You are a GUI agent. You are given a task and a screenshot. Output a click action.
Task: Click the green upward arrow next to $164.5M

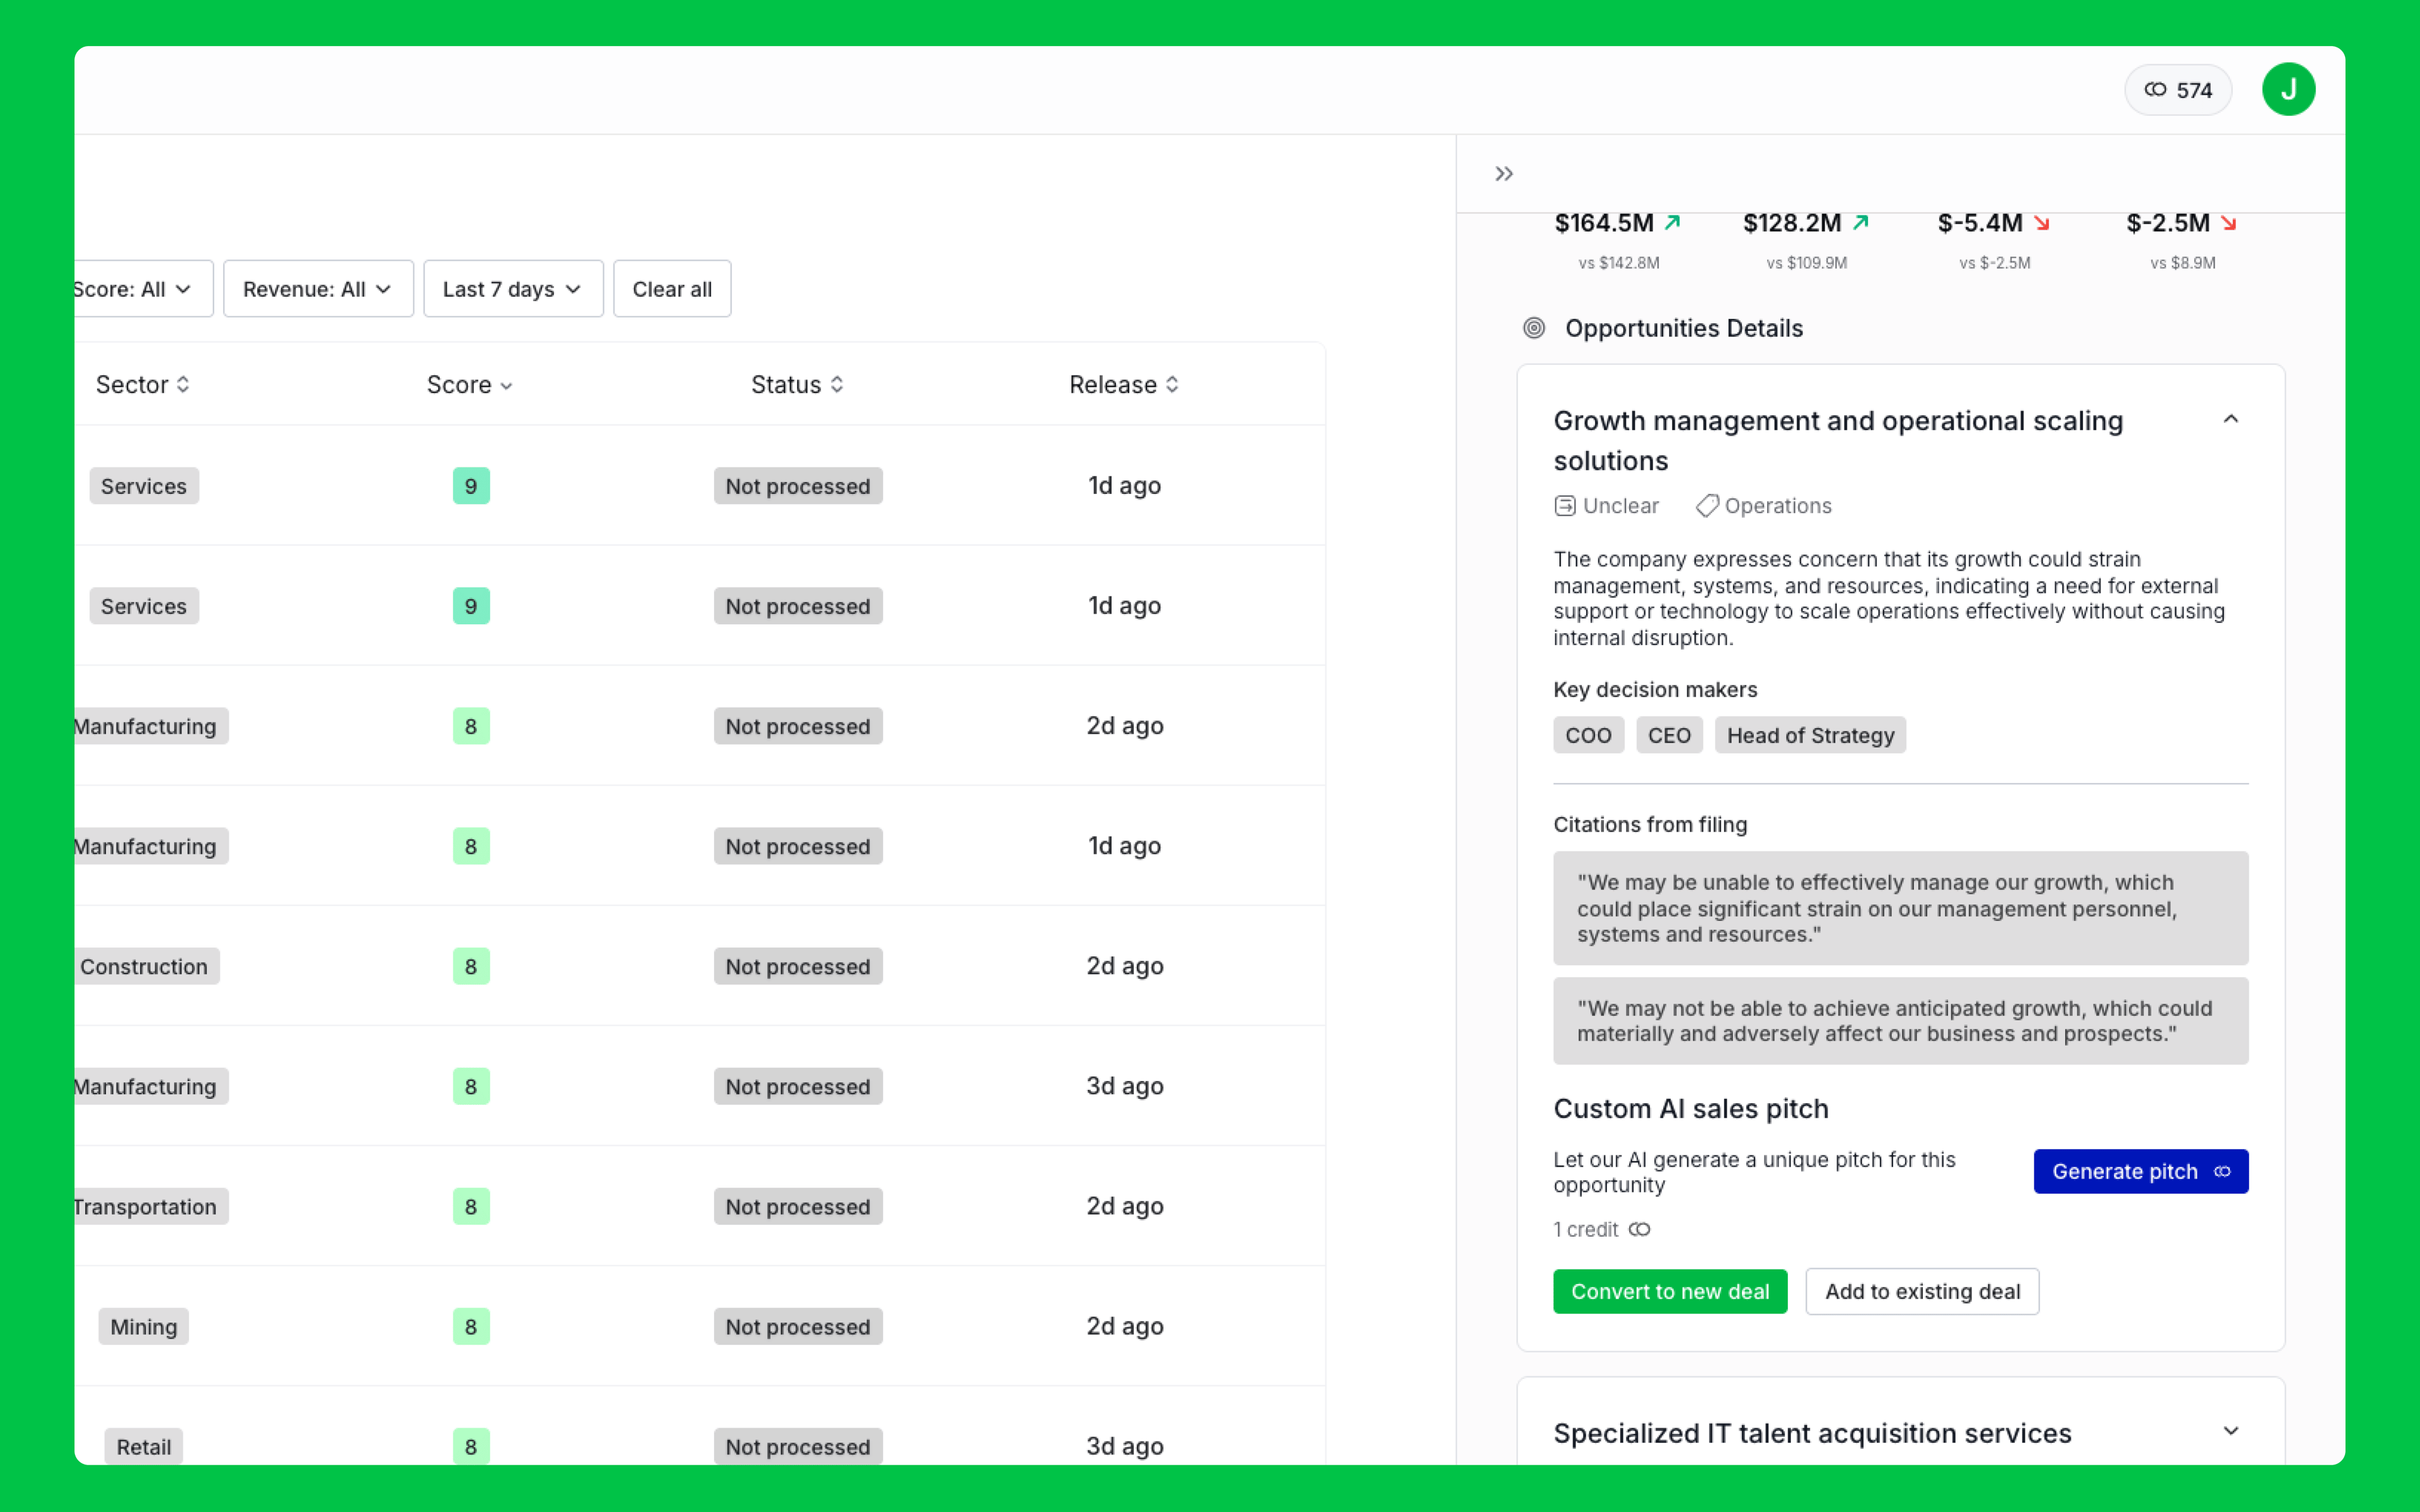1672,221
